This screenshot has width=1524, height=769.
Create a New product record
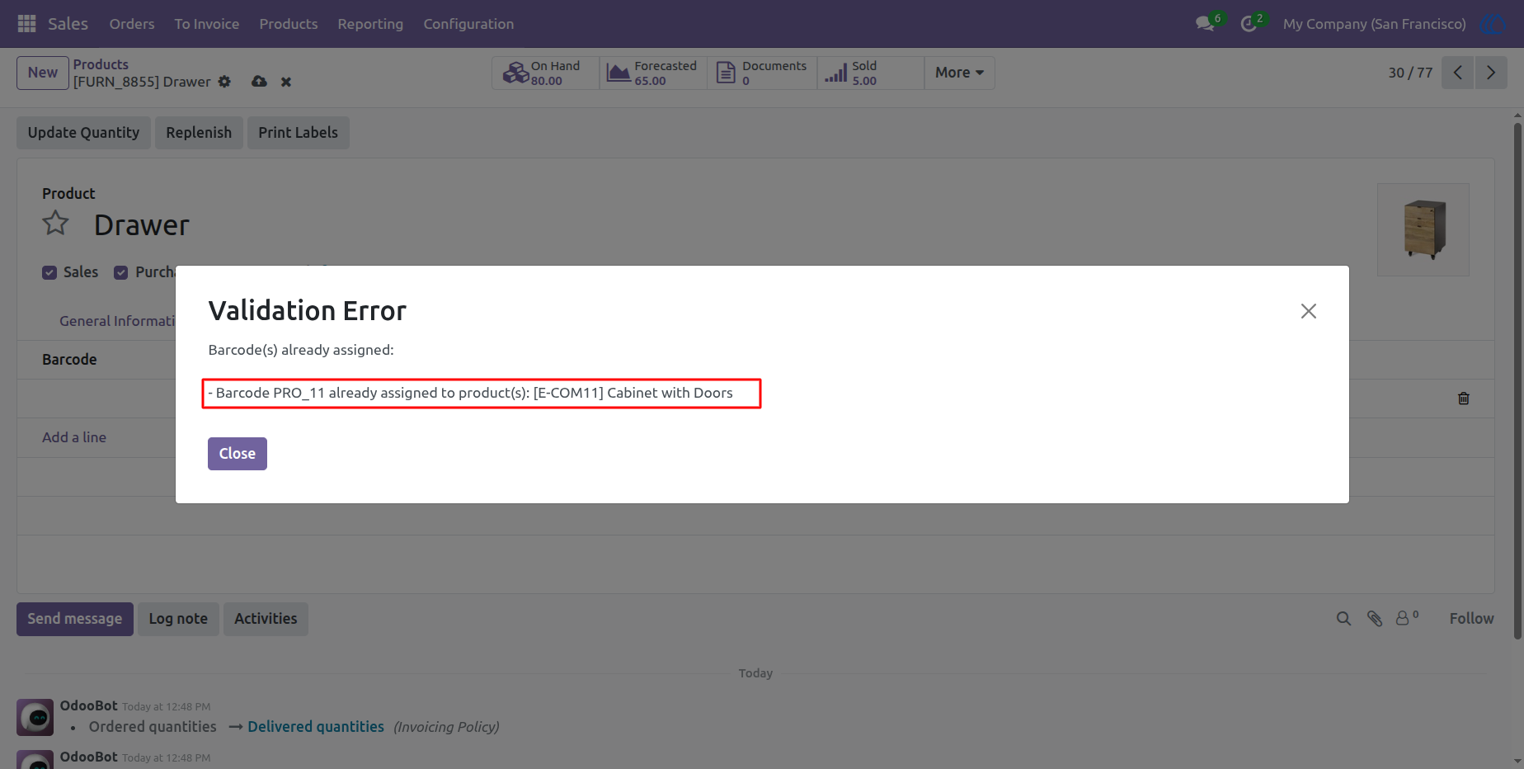pos(43,73)
